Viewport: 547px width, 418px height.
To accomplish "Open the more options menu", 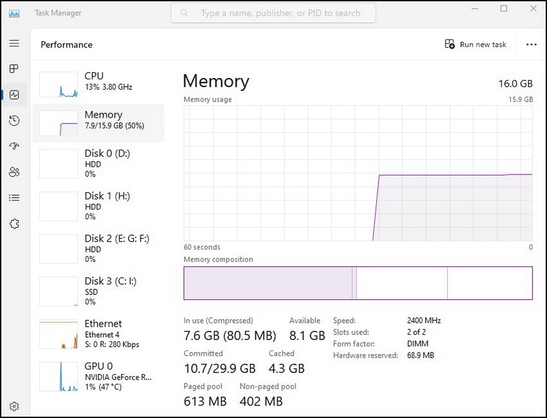I will 532,44.
